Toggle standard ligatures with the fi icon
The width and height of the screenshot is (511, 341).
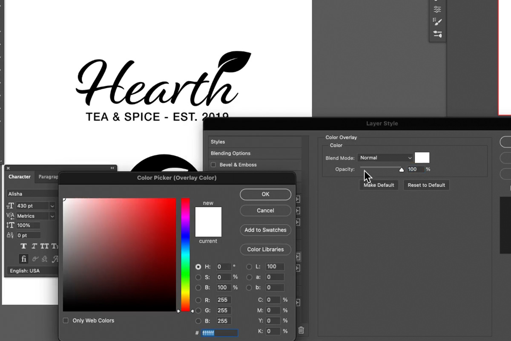pyautogui.click(x=23, y=259)
